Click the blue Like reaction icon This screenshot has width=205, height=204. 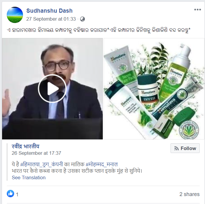coord(11,193)
